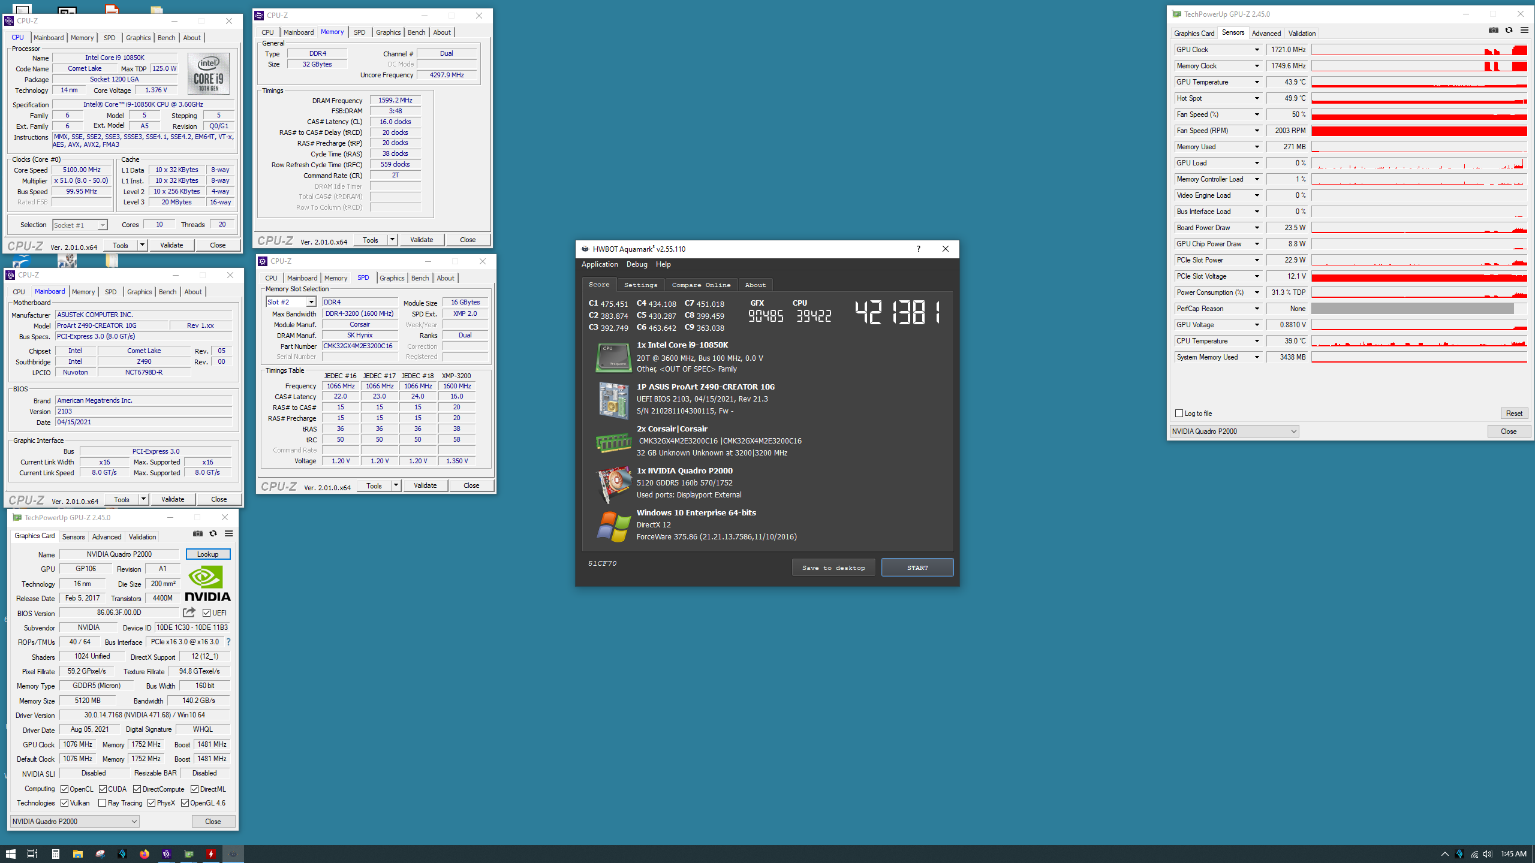Viewport: 1535px width, 863px height.
Task: Click the motherboard icon in Aquamark results
Action: (x=613, y=400)
